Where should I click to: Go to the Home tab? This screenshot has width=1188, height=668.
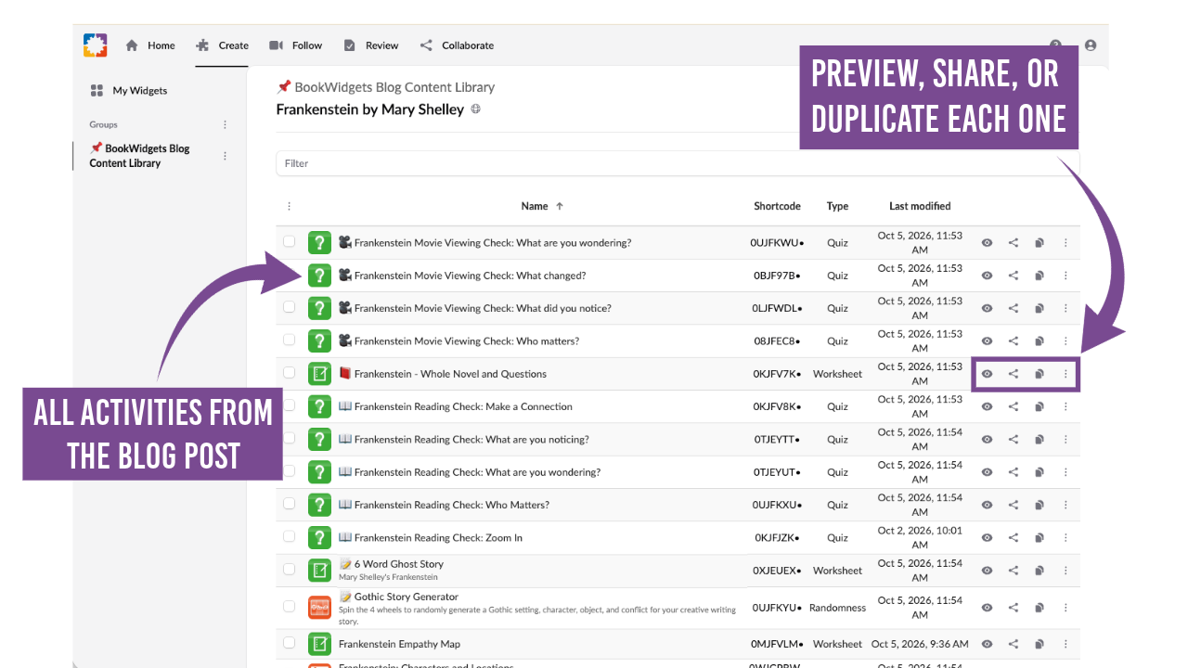click(x=150, y=45)
